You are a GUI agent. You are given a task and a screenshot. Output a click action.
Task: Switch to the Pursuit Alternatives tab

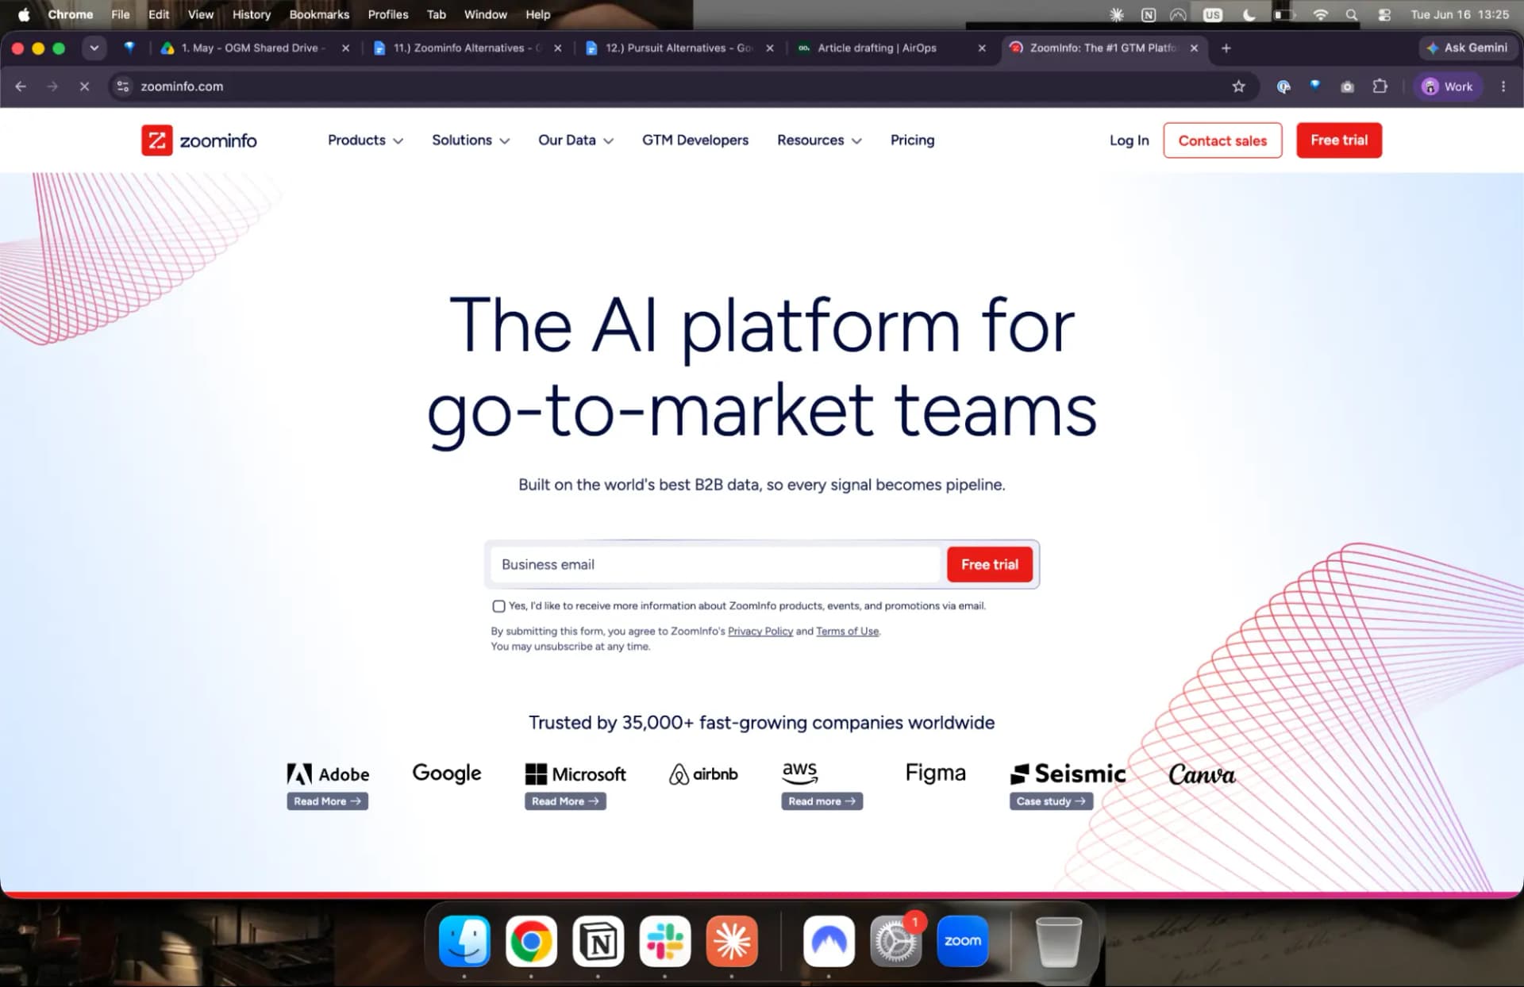[679, 48]
